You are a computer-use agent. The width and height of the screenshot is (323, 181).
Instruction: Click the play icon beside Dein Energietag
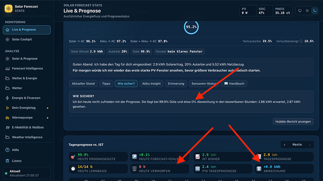click(x=7, y=108)
